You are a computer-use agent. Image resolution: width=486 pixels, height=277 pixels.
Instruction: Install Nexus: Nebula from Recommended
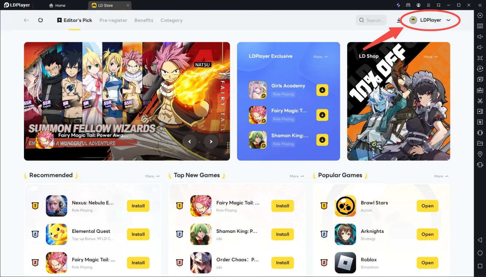pos(138,206)
